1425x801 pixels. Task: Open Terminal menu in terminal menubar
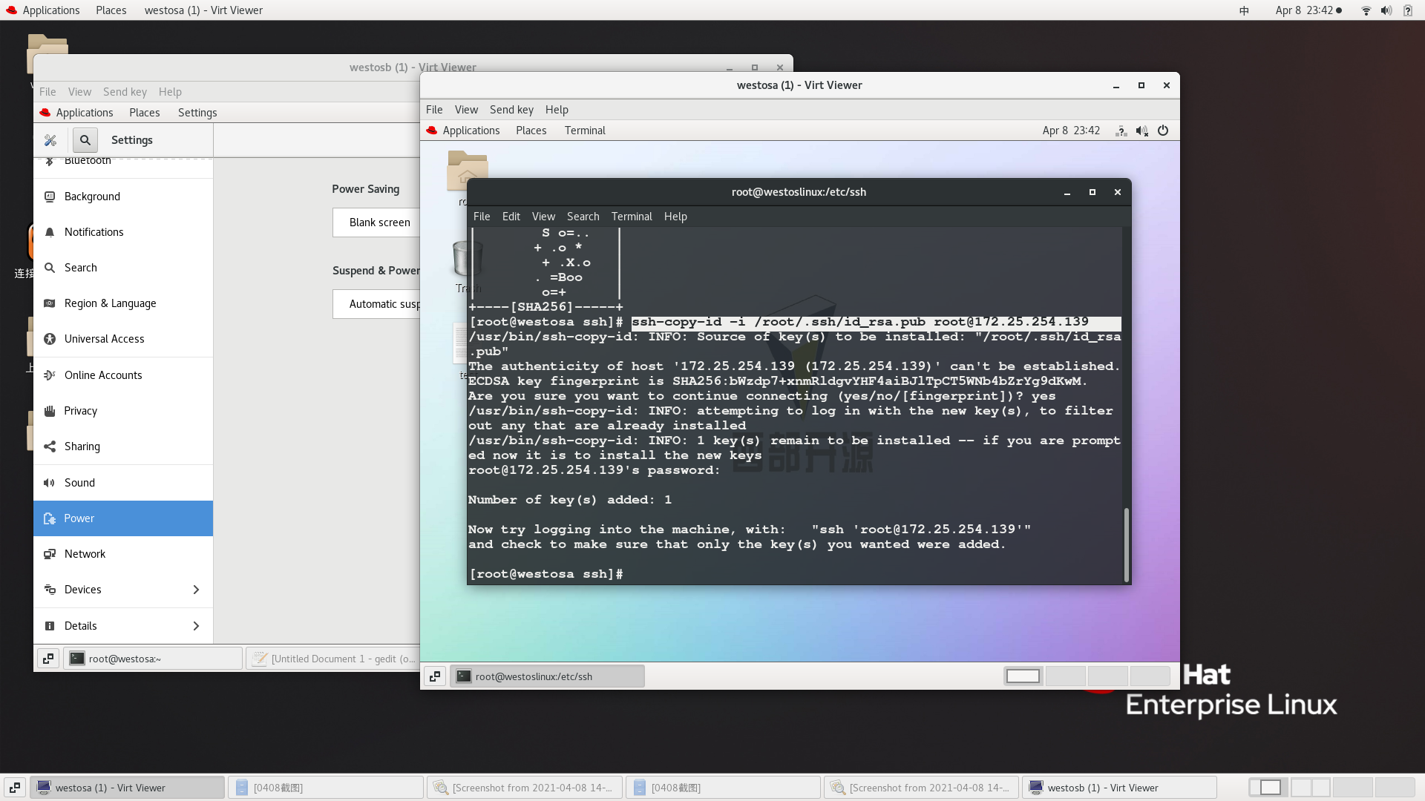632,217
